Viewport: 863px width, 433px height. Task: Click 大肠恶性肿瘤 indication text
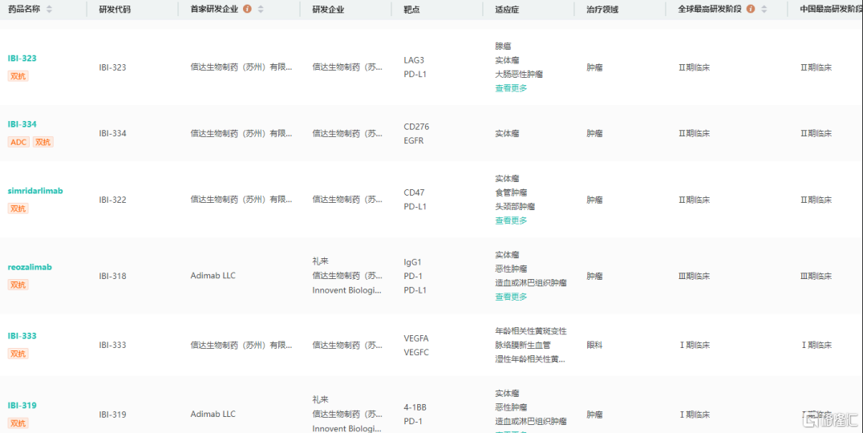[519, 75]
